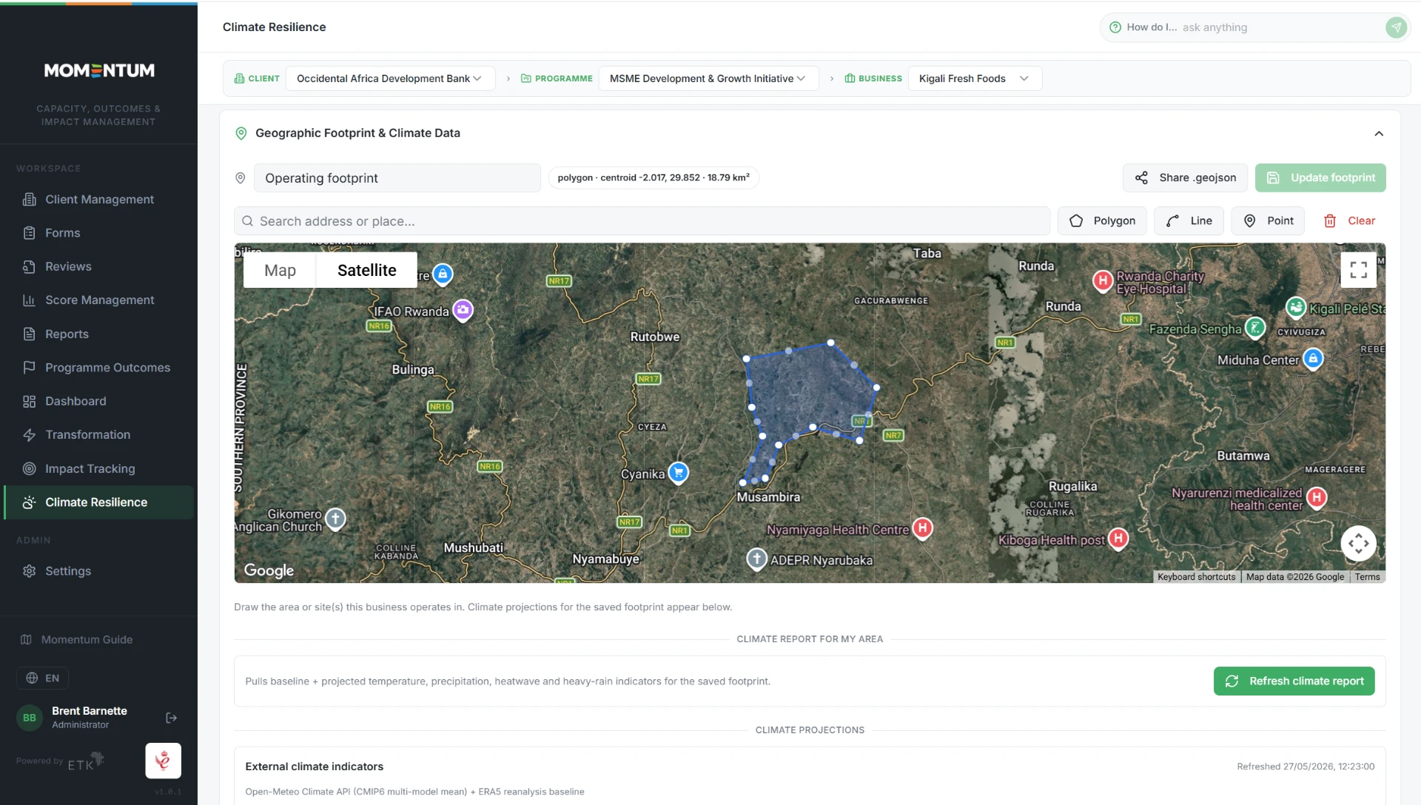Open Client Management in sidebar
The image size is (1421, 805).
pyautogui.click(x=98, y=199)
